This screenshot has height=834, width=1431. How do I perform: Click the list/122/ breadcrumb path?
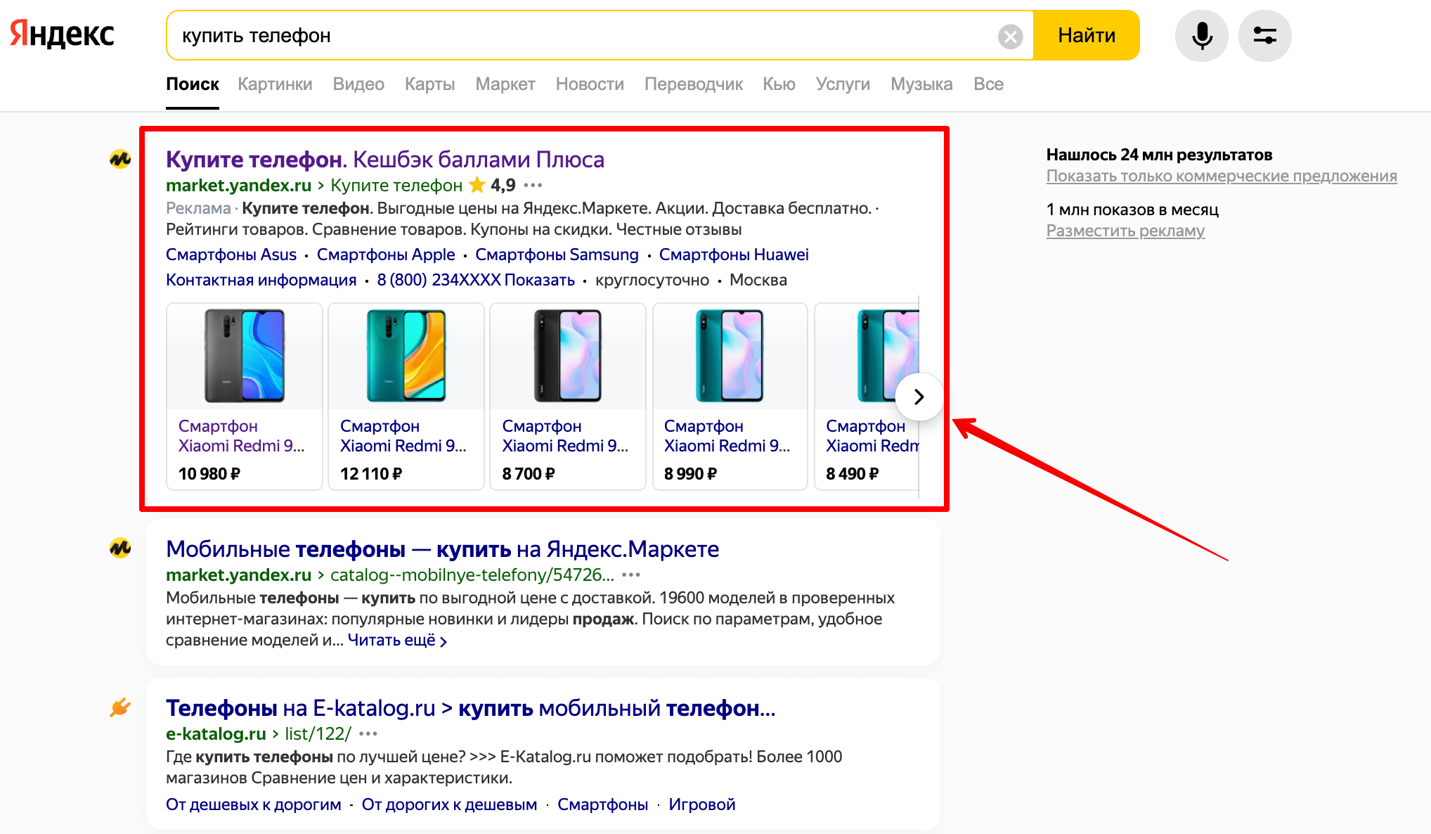pyautogui.click(x=318, y=734)
